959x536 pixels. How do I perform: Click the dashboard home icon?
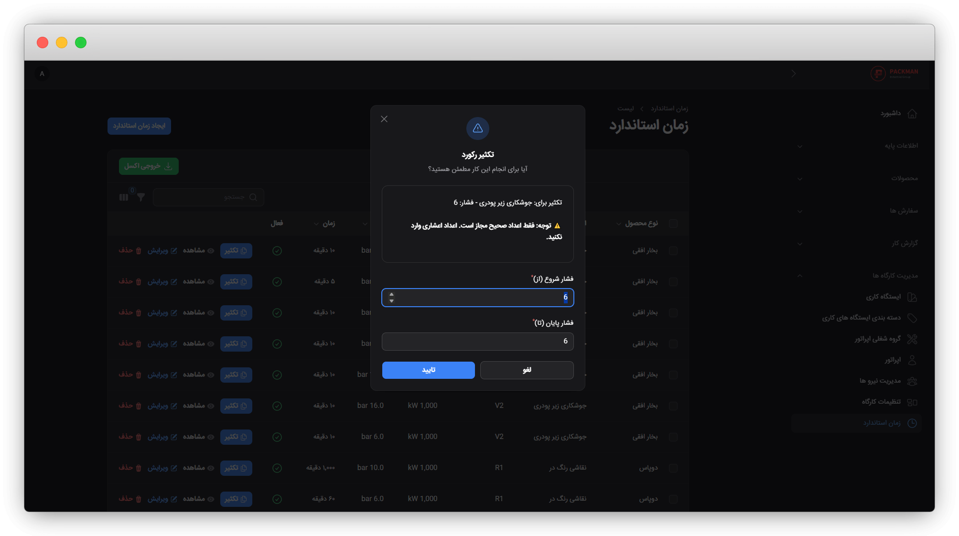pos(912,114)
